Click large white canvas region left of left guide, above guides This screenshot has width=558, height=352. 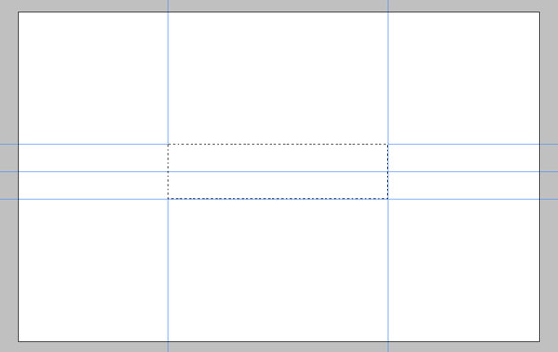(93, 78)
